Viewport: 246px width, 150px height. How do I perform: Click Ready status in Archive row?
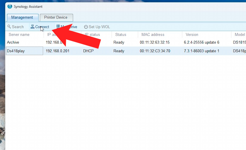pos(119,43)
